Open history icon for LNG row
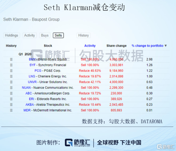Image resolution: width=176 pixels, height=151 pixels. click(11, 76)
